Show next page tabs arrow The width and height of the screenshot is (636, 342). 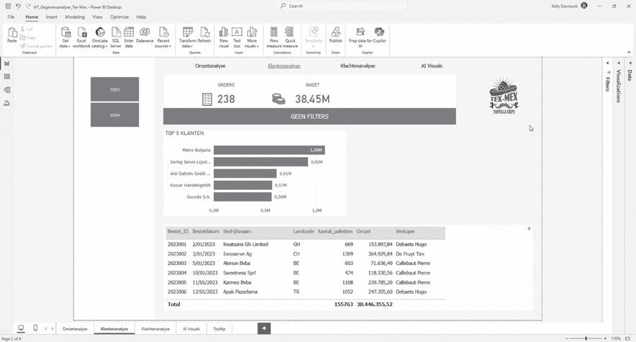[x=53, y=328]
